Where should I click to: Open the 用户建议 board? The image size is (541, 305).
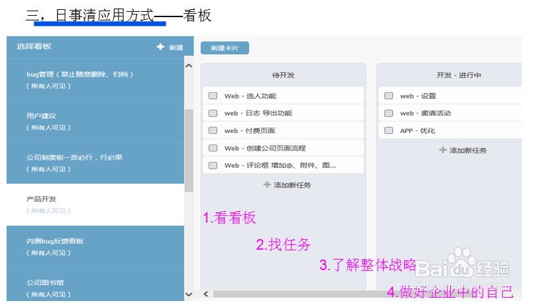[x=95, y=122]
